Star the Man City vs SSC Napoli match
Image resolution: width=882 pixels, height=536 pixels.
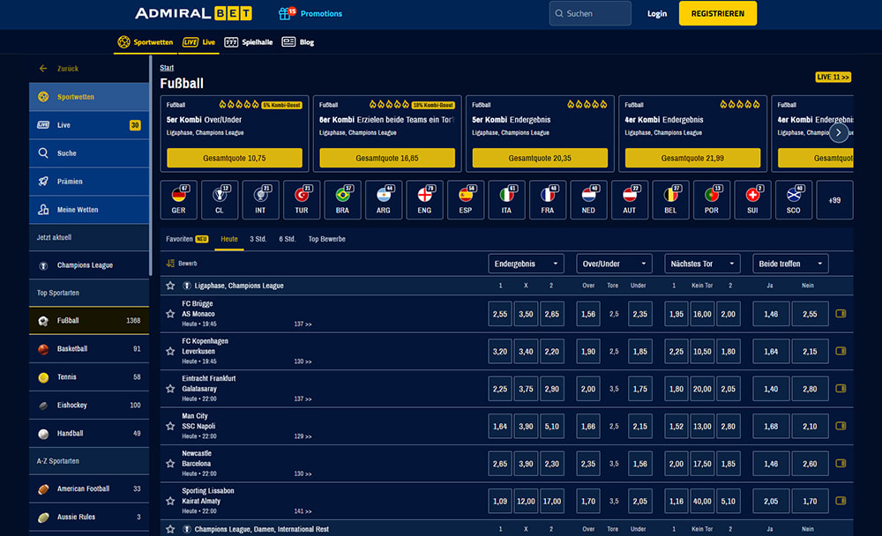pyautogui.click(x=170, y=427)
